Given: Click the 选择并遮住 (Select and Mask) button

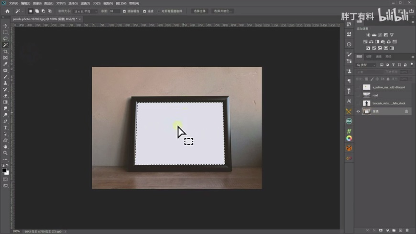Looking at the screenshot, I should (222, 11).
